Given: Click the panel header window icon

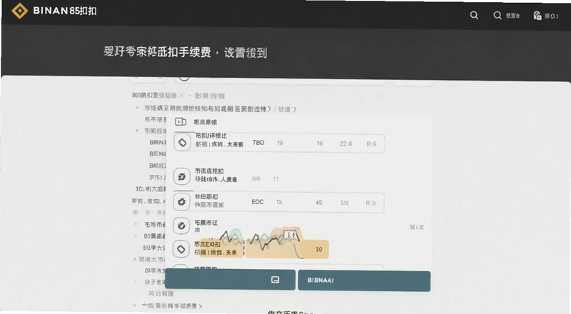Looking at the screenshot, I should (181, 121).
